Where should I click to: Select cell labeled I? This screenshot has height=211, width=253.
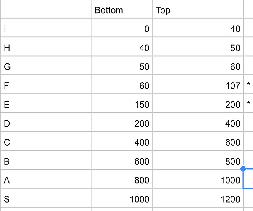(46, 27)
